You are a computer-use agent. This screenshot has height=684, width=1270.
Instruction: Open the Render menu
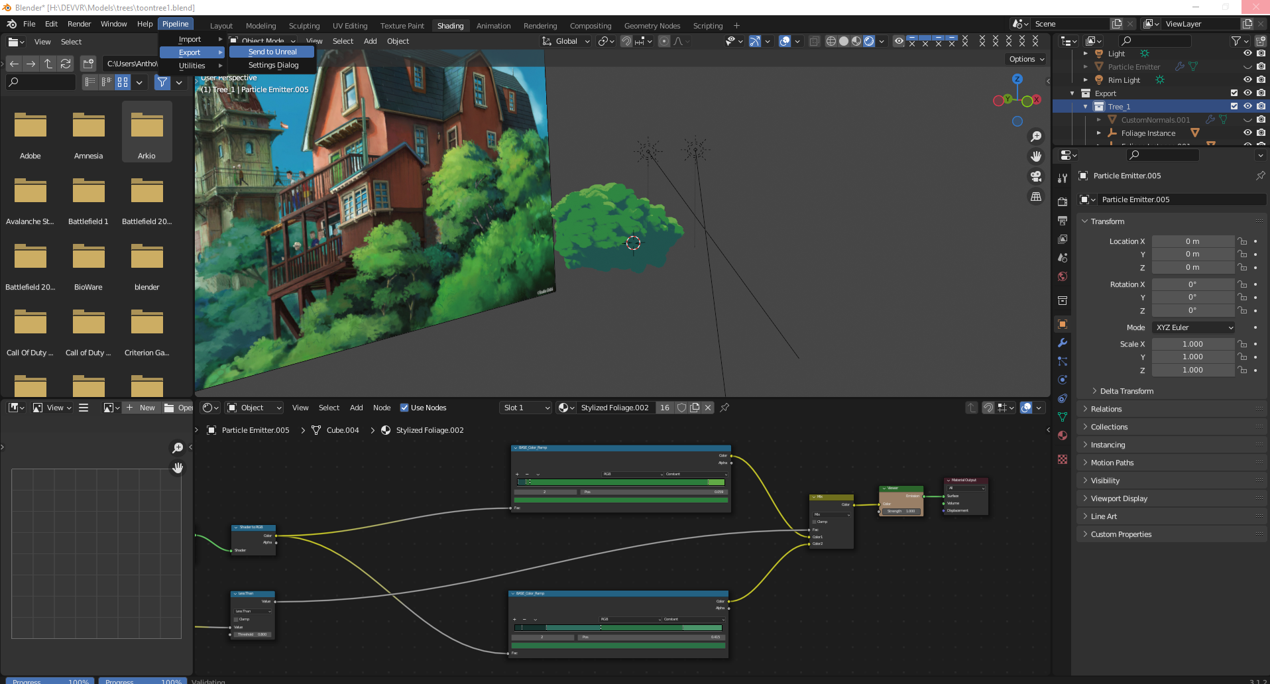(x=80, y=24)
